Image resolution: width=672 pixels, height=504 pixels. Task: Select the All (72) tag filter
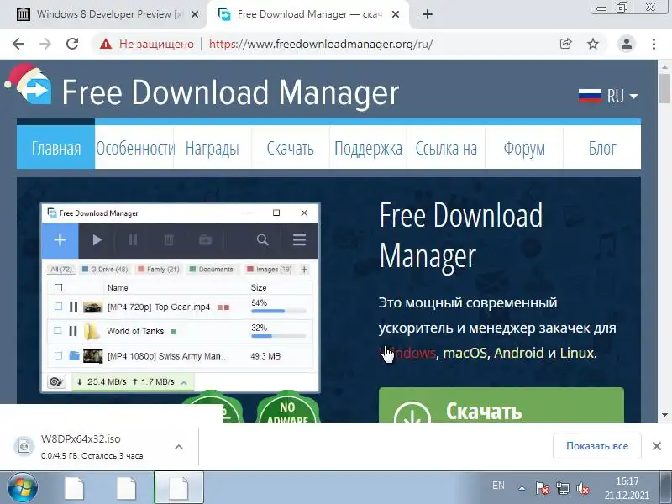click(x=61, y=270)
